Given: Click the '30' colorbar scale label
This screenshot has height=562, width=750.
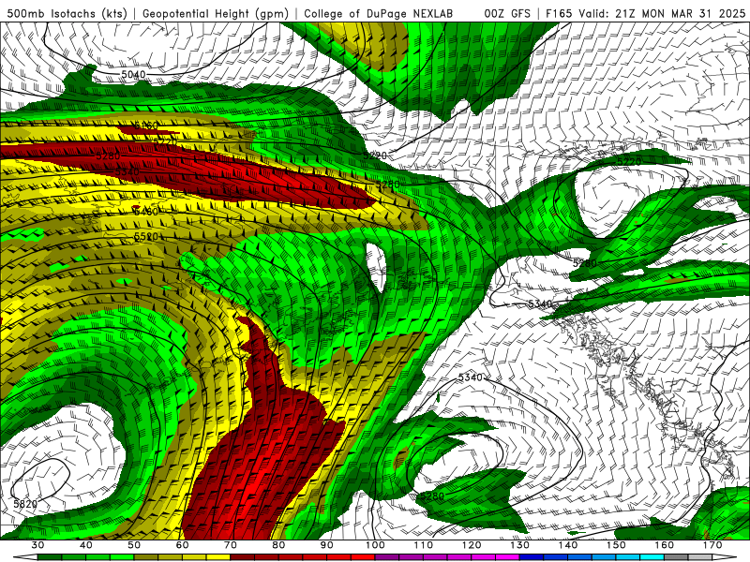Looking at the screenshot, I should tap(37, 545).
